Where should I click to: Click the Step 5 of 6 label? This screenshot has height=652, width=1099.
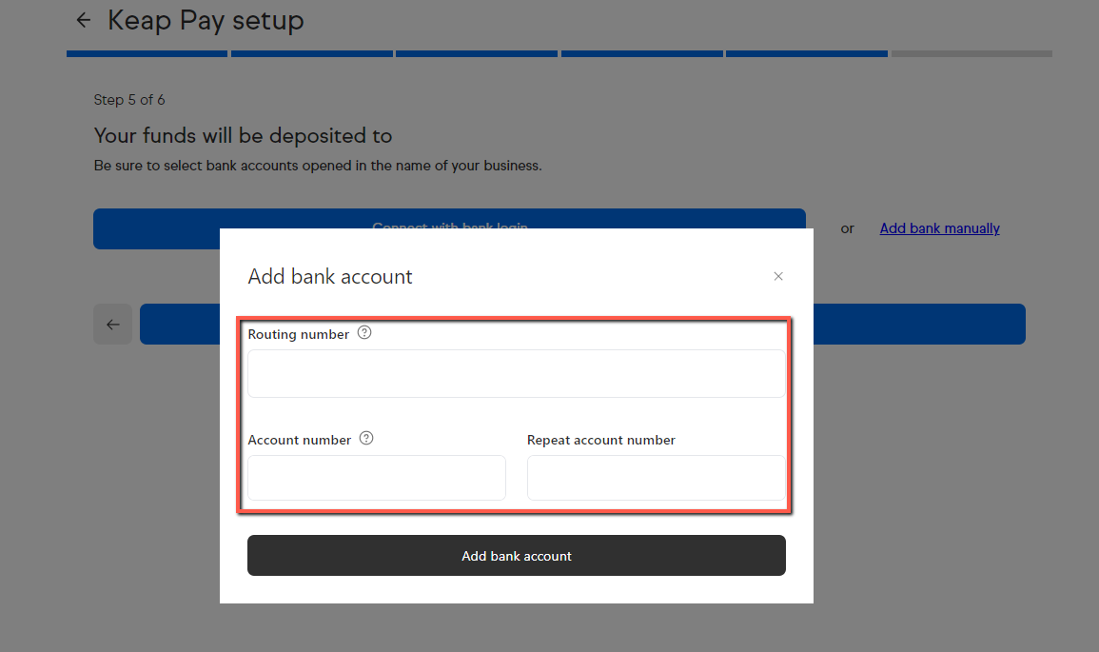[129, 100]
